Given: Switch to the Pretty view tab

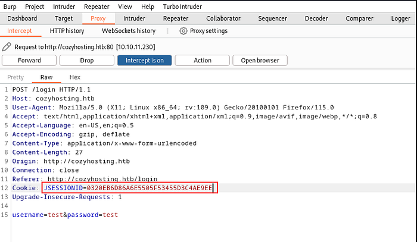Looking at the screenshot, I should [15, 77].
